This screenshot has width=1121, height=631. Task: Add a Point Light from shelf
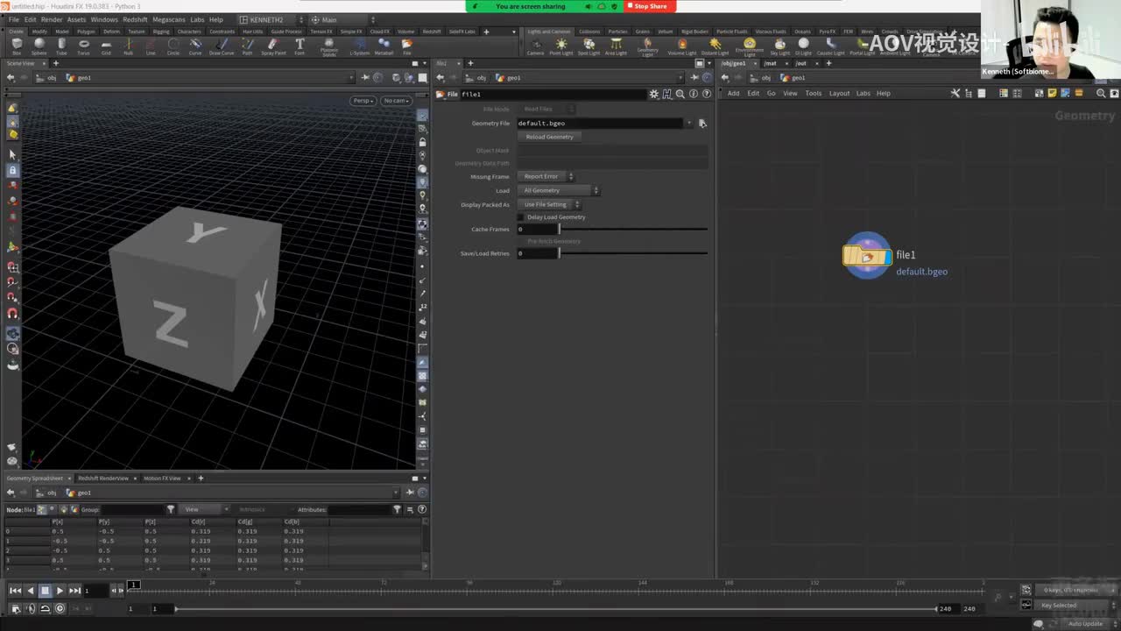point(561,46)
